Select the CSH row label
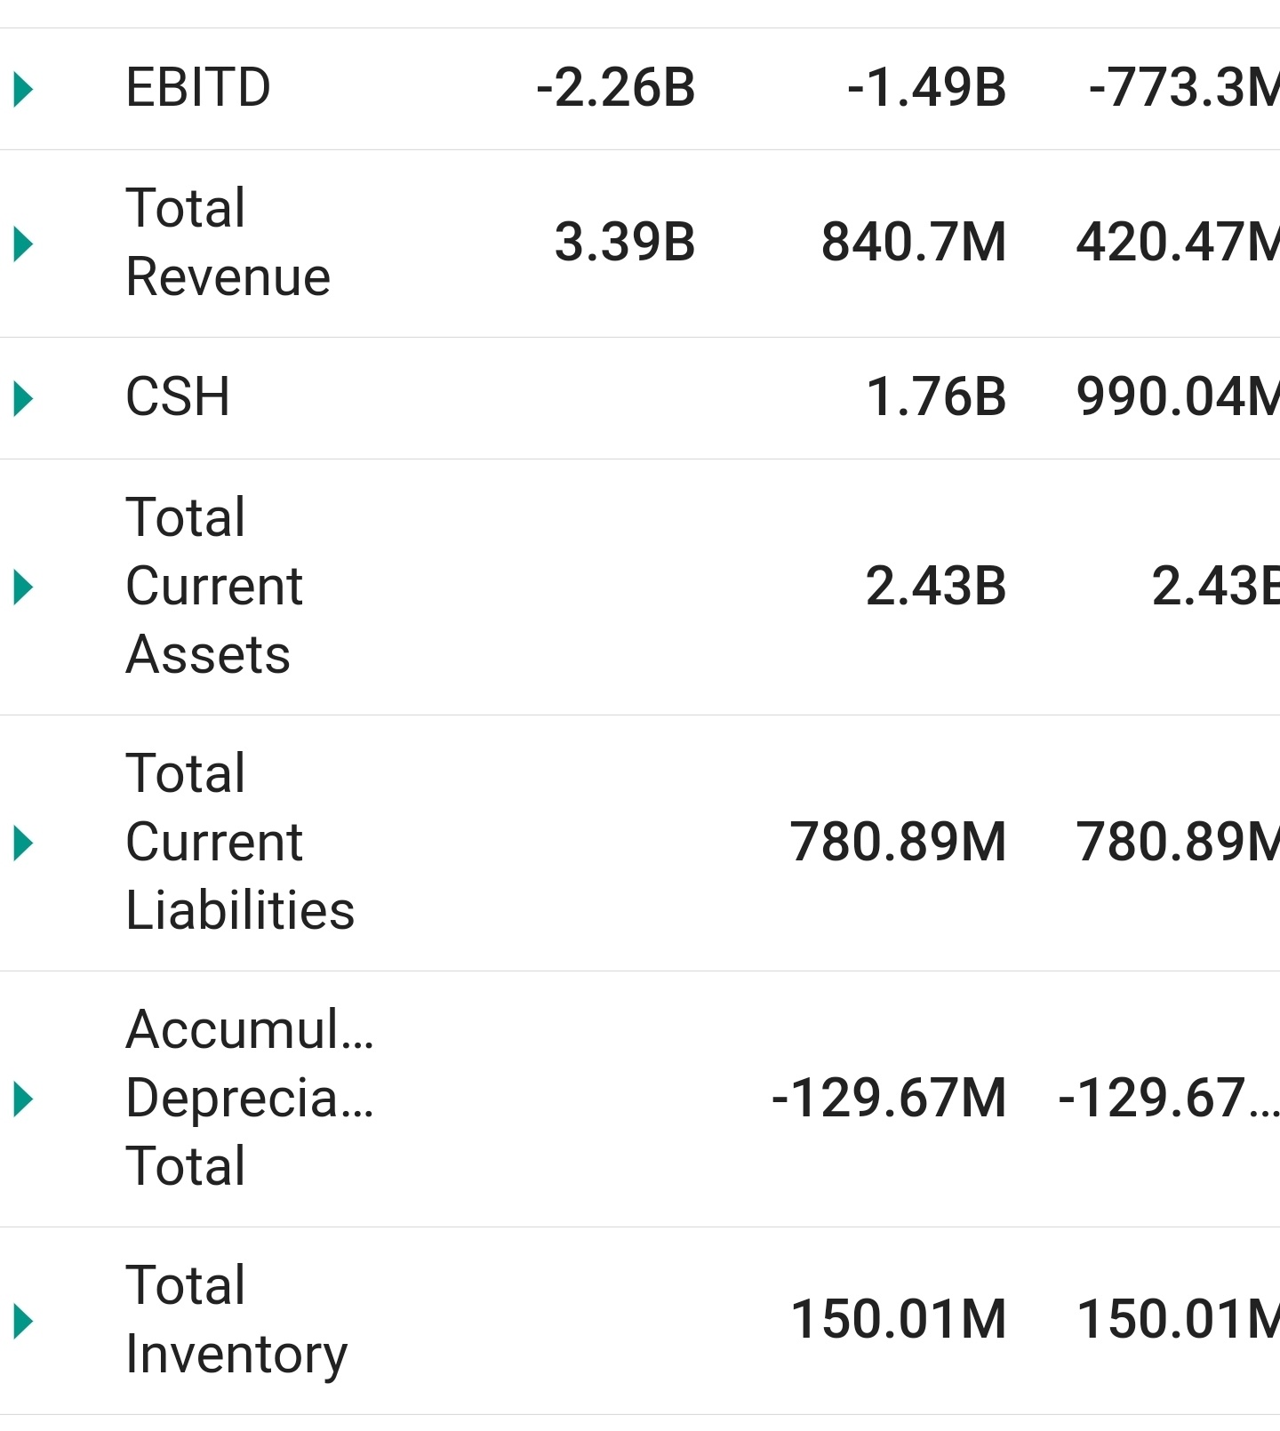 178,397
